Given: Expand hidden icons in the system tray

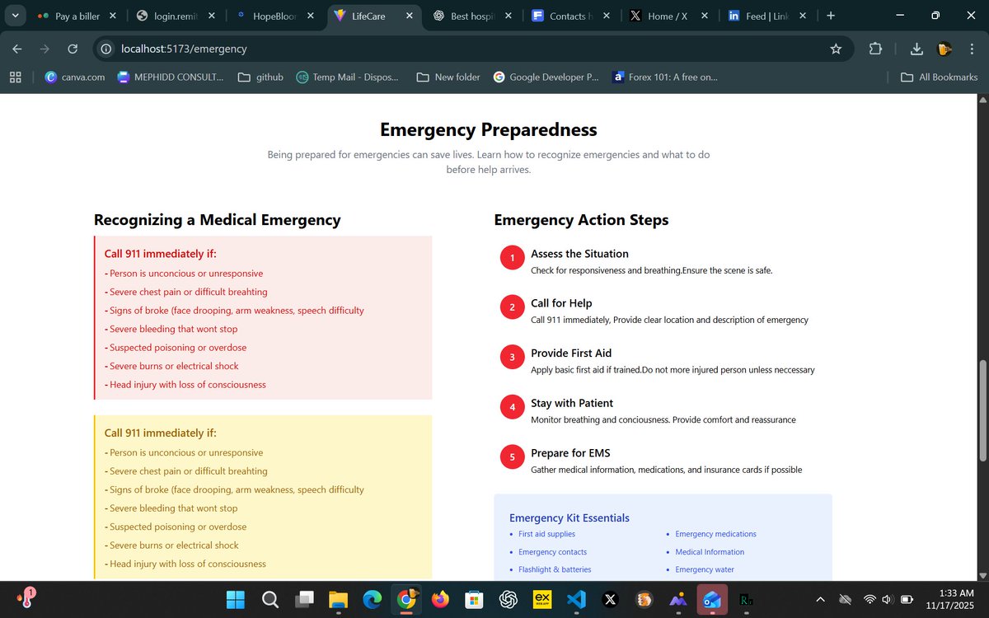Looking at the screenshot, I should (x=821, y=600).
